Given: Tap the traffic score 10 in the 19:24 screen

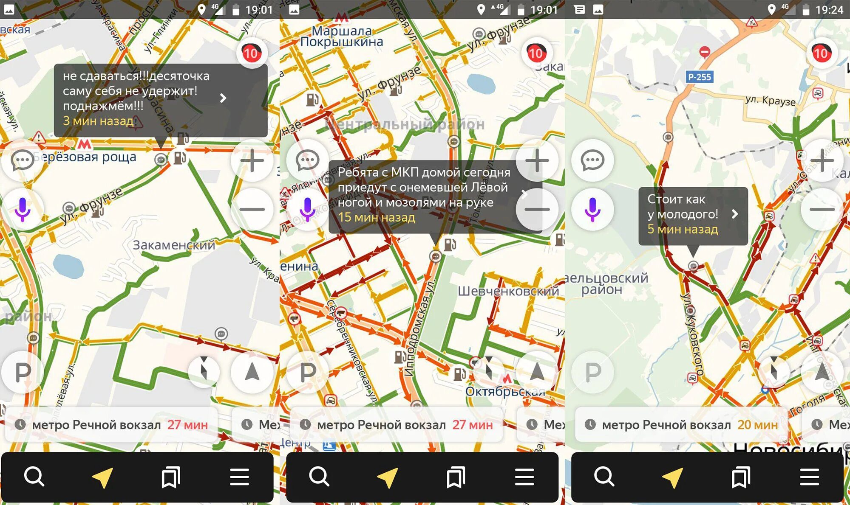Looking at the screenshot, I should point(821,53).
